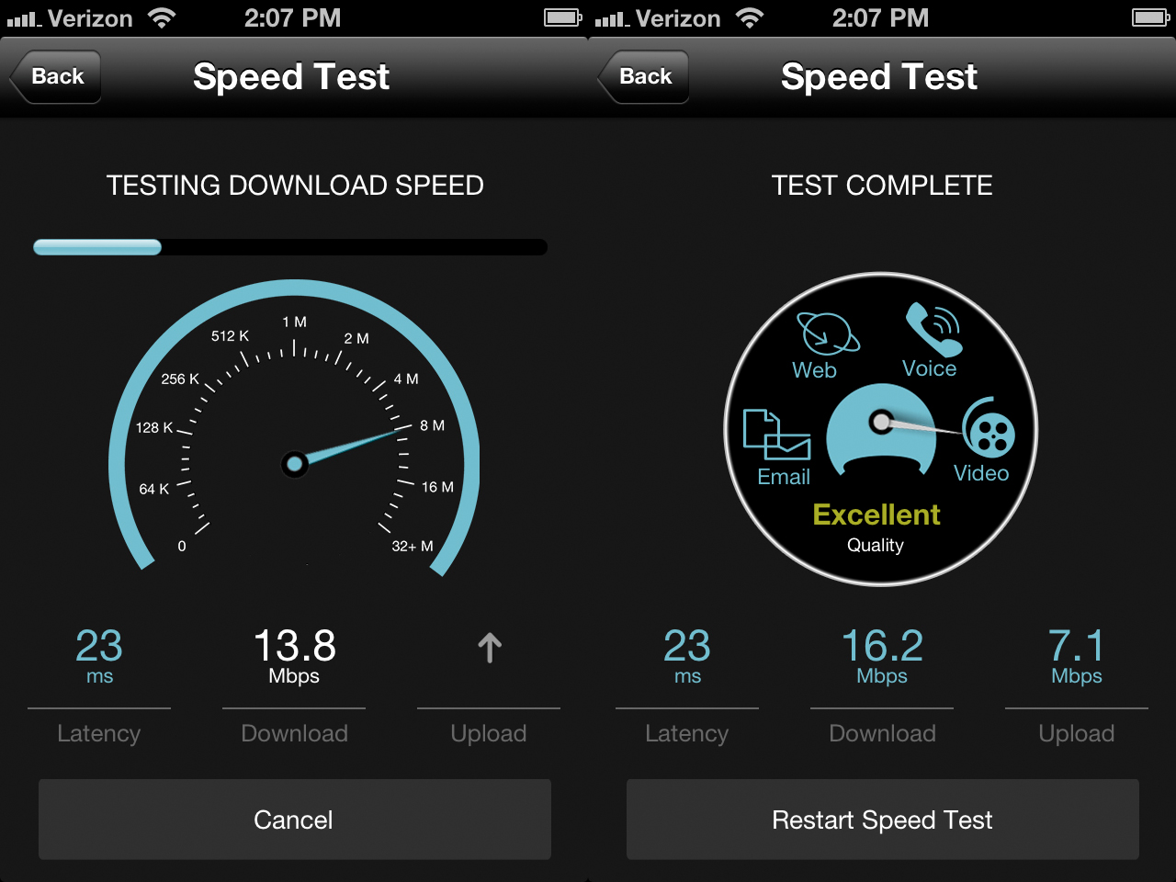Tap the Video film reel icon

point(989,427)
